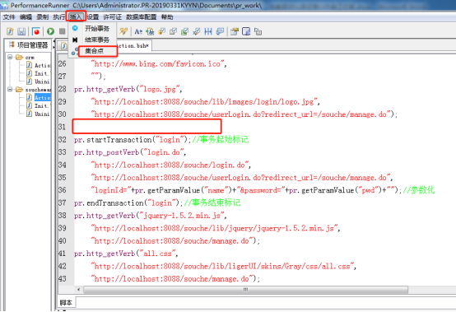Click the editor scrollbar left arrow
This screenshot has width=456, height=312.
pos(78,290)
